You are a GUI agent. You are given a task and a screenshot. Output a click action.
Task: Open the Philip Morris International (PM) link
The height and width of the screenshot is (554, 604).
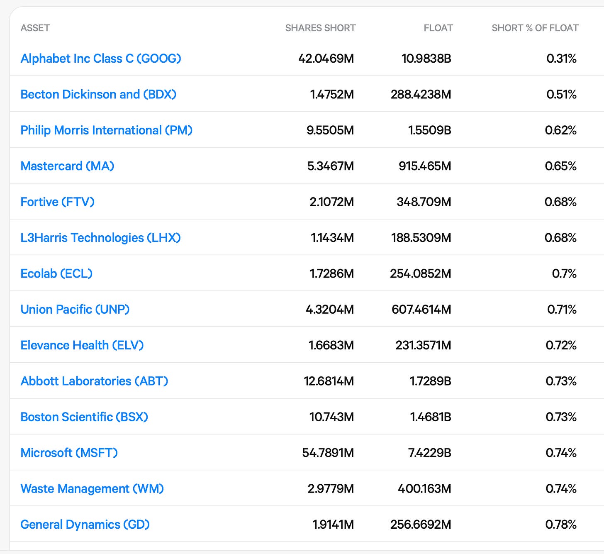pos(107,130)
